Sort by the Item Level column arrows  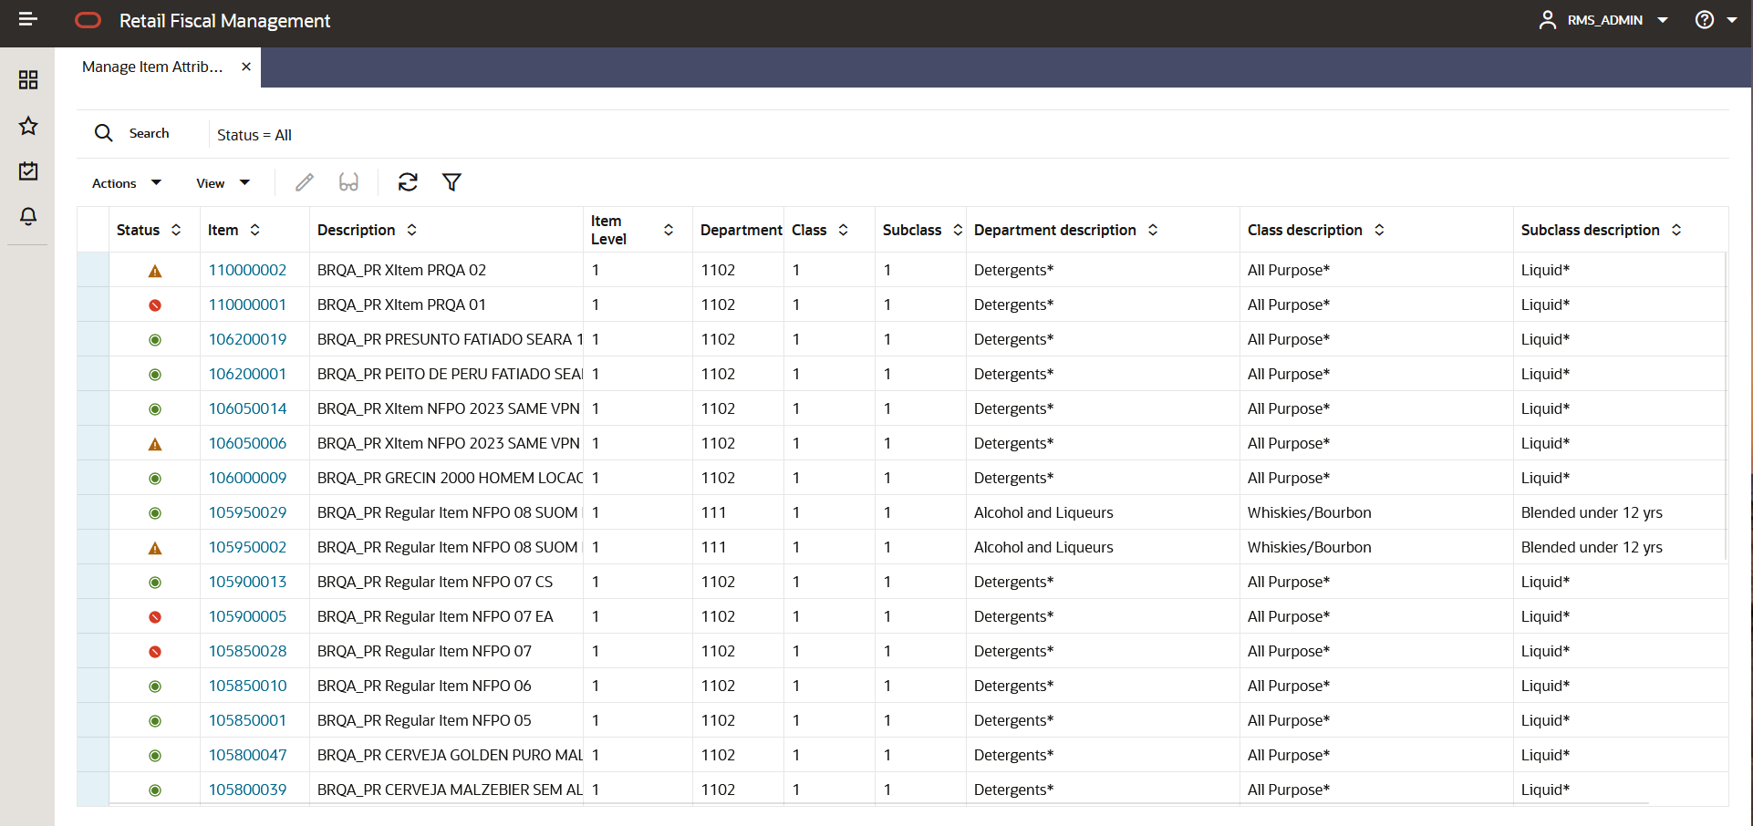click(669, 230)
